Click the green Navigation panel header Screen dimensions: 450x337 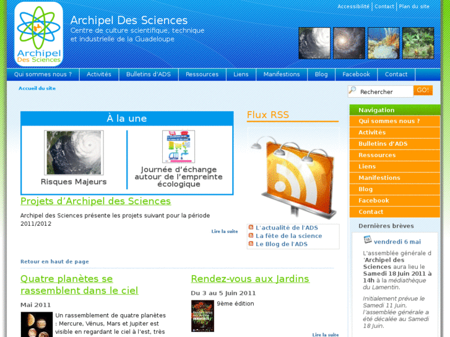[395, 110]
